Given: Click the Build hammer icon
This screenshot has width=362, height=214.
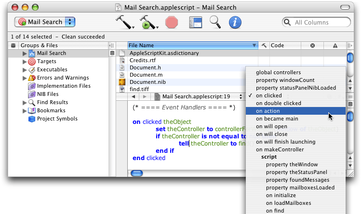Looking at the screenshot, I should (123, 22).
